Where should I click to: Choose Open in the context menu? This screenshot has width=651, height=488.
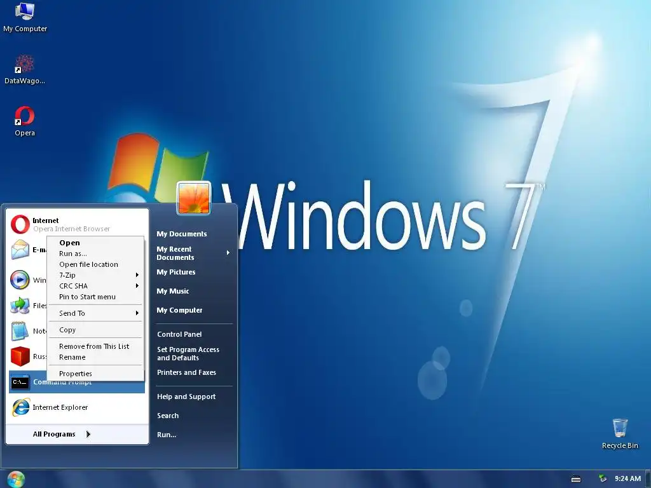click(95, 243)
